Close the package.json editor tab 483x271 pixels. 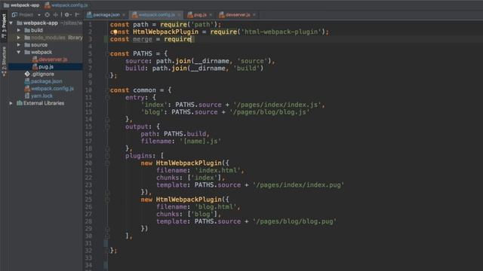tap(124, 15)
